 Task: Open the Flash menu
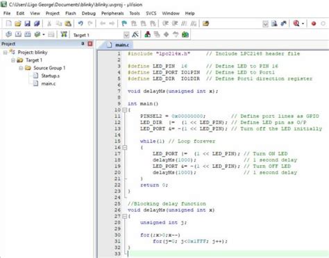(71, 13)
